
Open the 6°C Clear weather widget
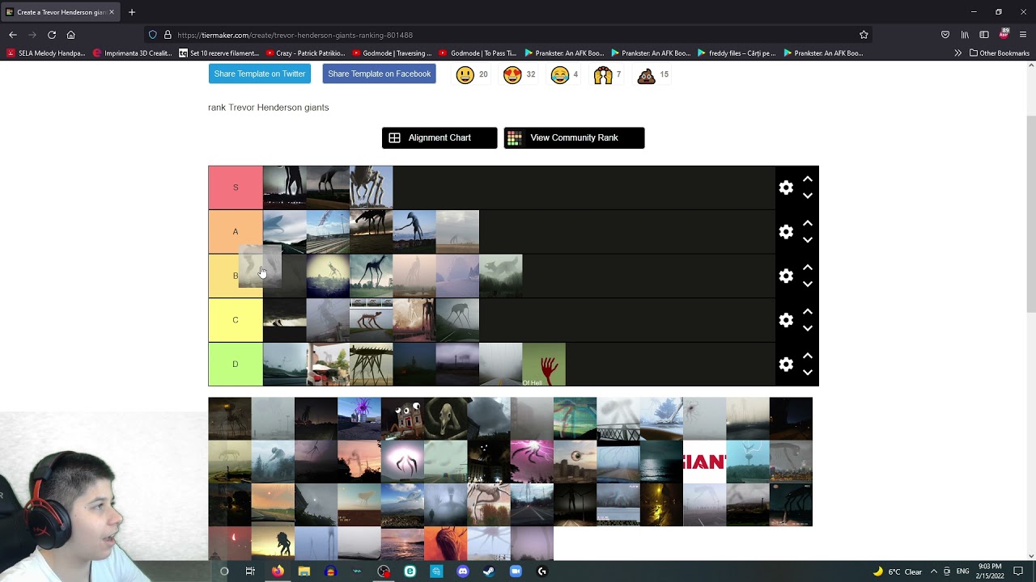tap(898, 571)
